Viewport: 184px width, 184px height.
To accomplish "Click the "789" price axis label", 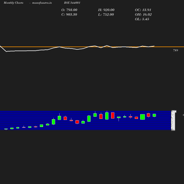I will 176,50.
